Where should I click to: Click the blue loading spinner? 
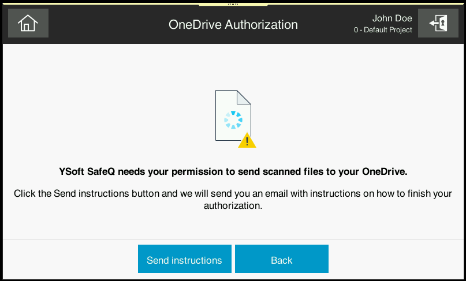tap(233, 120)
